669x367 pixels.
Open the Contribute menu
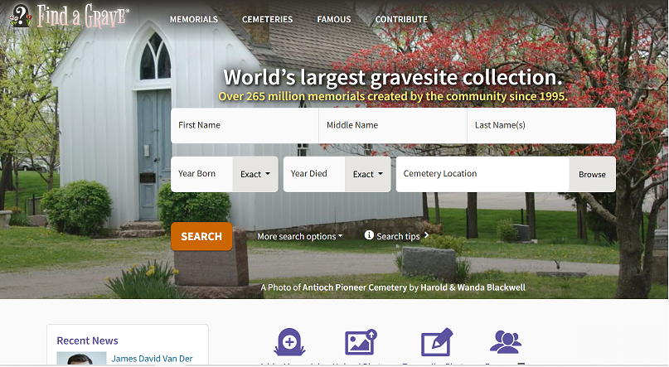click(x=401, y=19)
